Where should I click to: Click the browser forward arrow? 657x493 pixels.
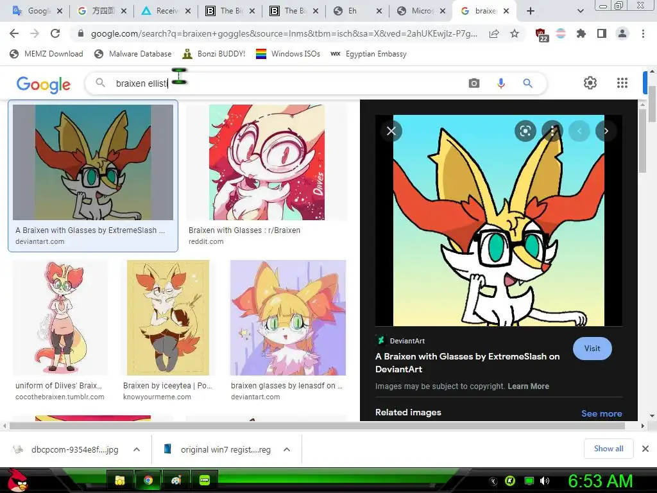(35, 33)
